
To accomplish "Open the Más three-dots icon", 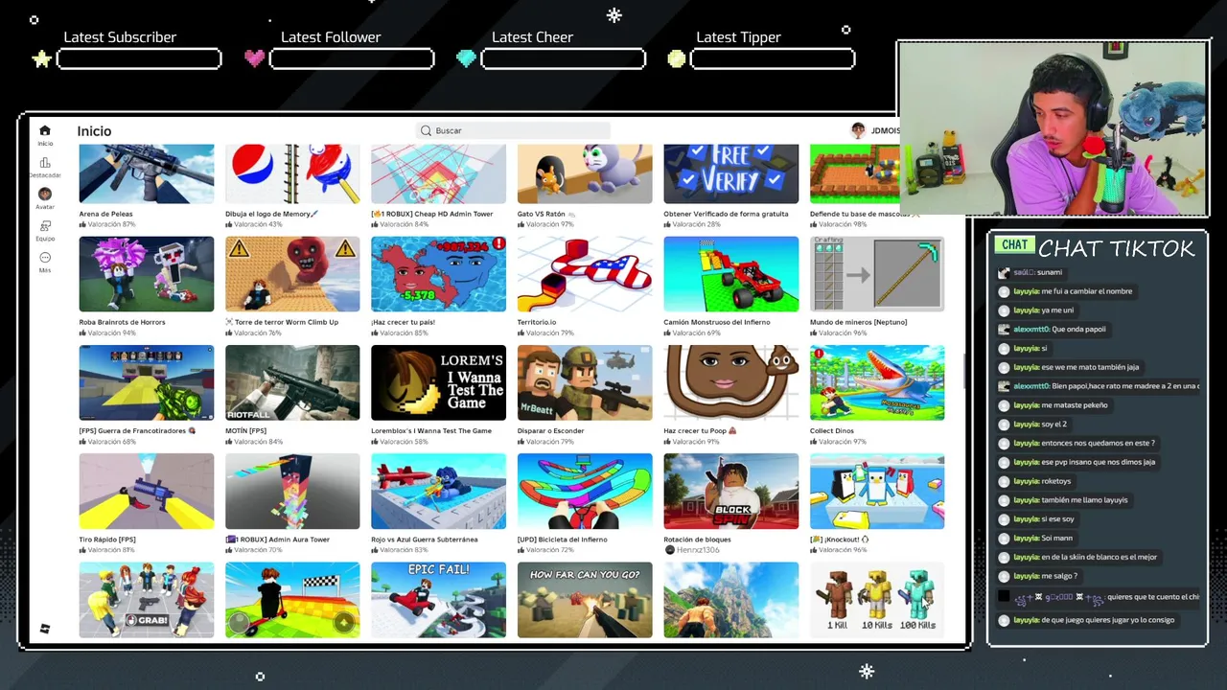I will [x=44, y=258].
